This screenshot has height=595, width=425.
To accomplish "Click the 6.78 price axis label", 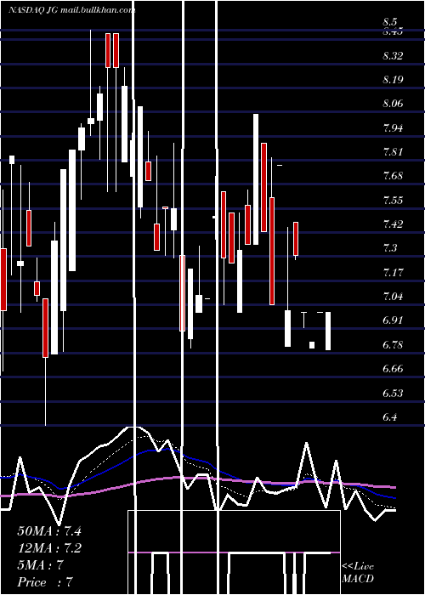I will coord(393,344).
